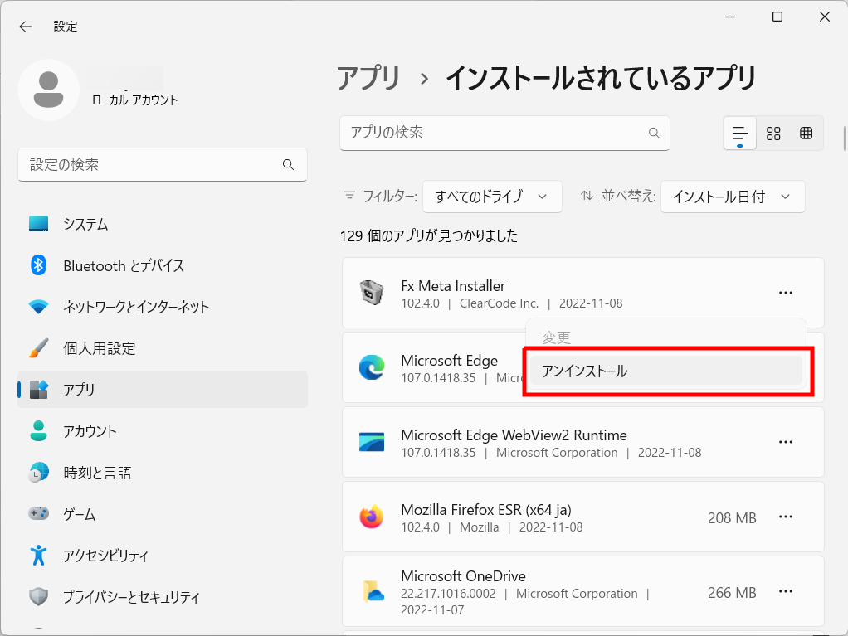
Task: Click the ローカル アカウント label
Action: [134, 100]
